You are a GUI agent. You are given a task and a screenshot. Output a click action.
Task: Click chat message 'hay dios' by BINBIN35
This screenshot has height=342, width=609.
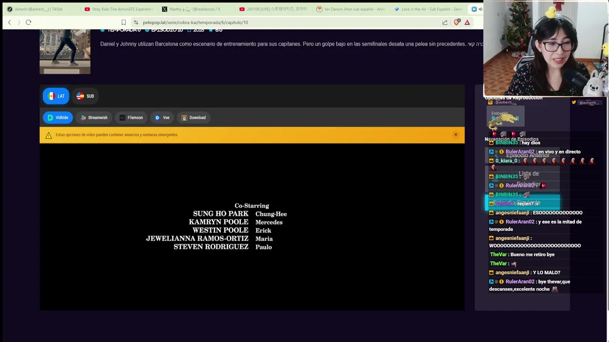(x=530, y=142)
